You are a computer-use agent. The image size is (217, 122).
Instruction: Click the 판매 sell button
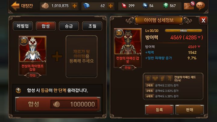pos(190,110)
